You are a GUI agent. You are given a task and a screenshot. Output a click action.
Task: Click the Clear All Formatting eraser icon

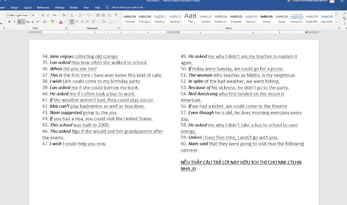click(64, 15)
